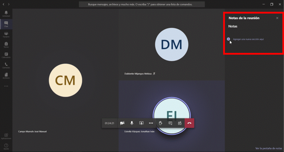Show the meeting conversation panel

tap(170, 123)
